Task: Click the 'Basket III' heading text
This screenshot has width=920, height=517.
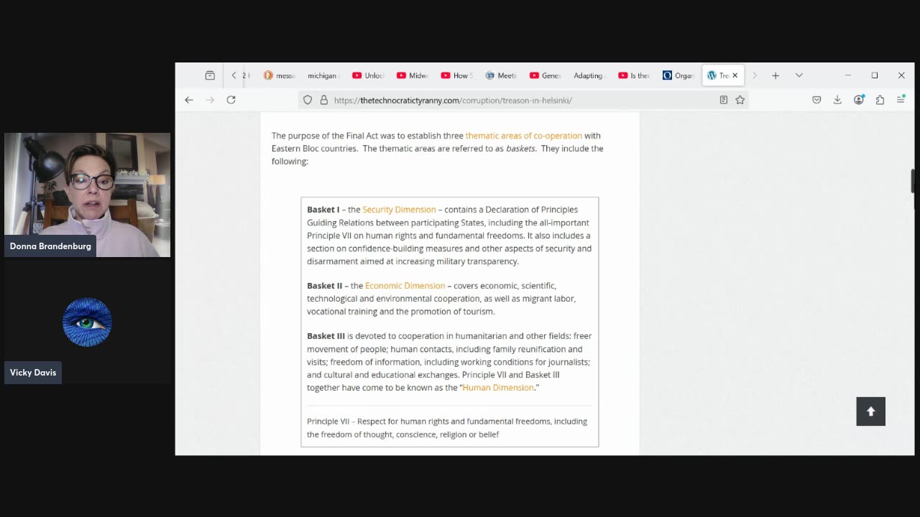Action: (x=326, y=336)
